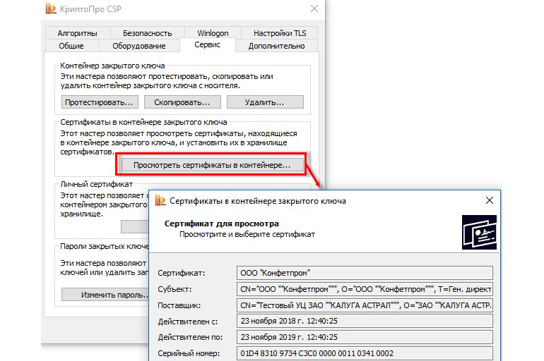Click the Действителен по date field
Image resolution: width=544 pixels, height=361 pixels.
point(365,337)
